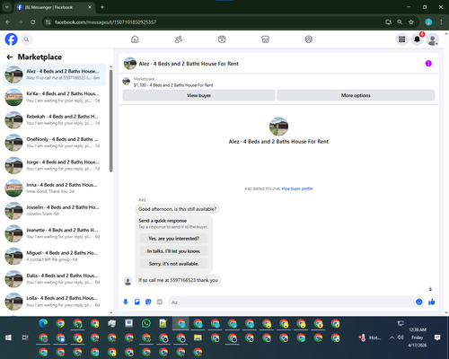Open the emoji picker
Image resolution: width=449 pixels, height=359 pixels.
coord(419,302)
